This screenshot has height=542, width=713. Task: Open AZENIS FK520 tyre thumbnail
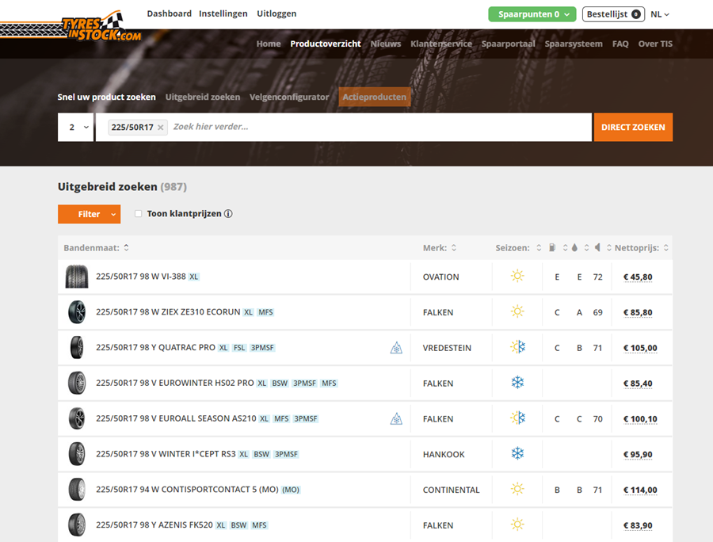tap(77, 525)
